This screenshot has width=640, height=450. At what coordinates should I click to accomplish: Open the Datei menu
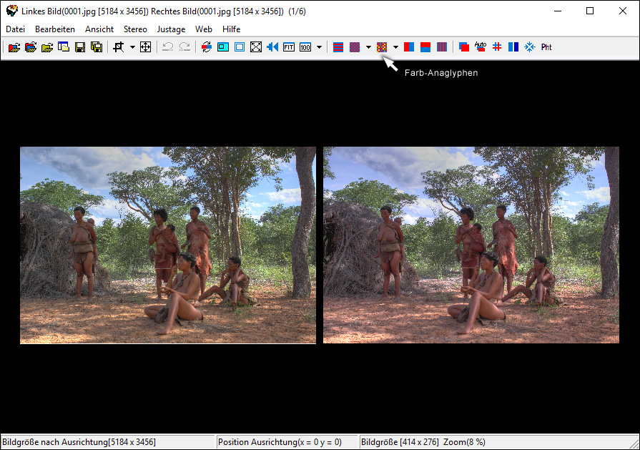point(16,29)
